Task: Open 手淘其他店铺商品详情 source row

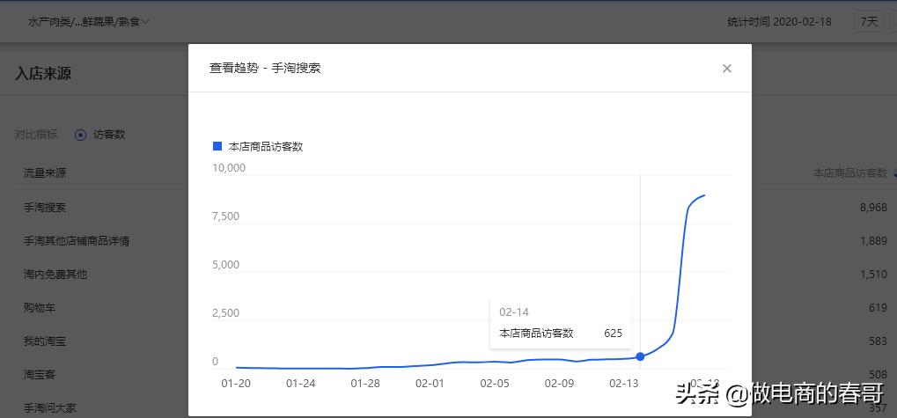Action: pos(77,240)
